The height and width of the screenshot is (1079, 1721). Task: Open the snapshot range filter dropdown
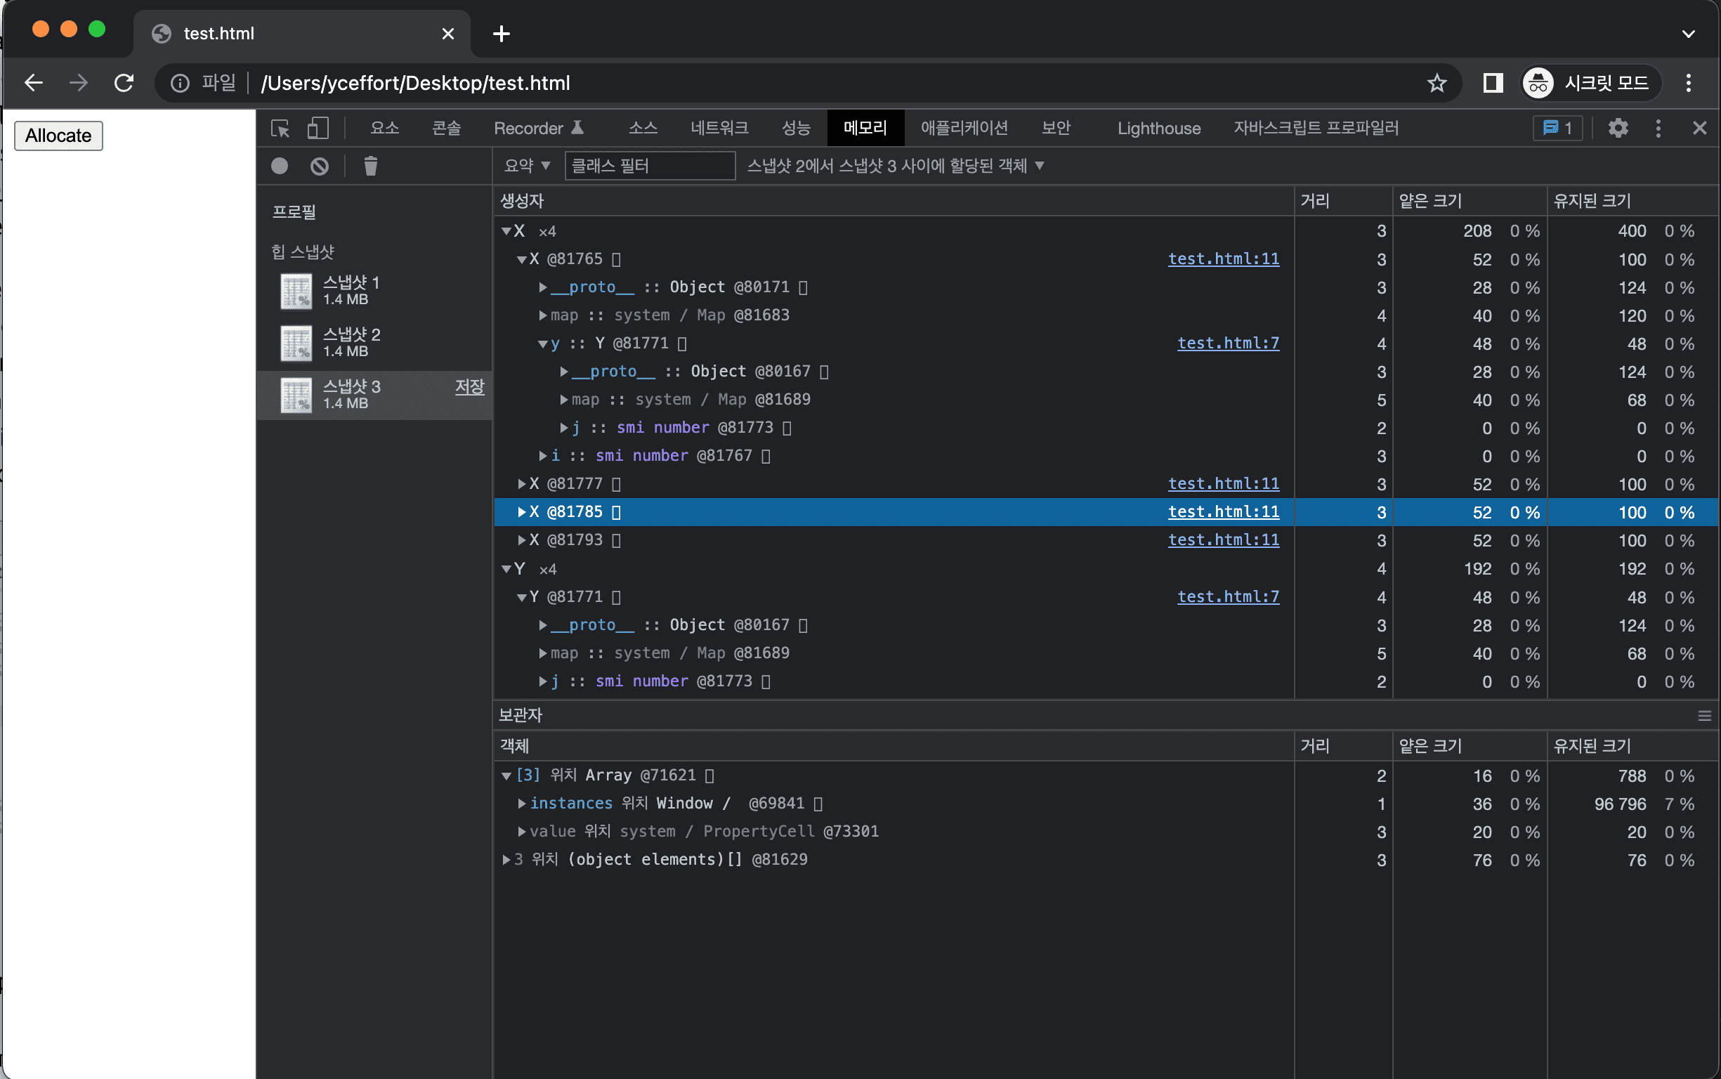pyautogui.click(x=894, y=166)
